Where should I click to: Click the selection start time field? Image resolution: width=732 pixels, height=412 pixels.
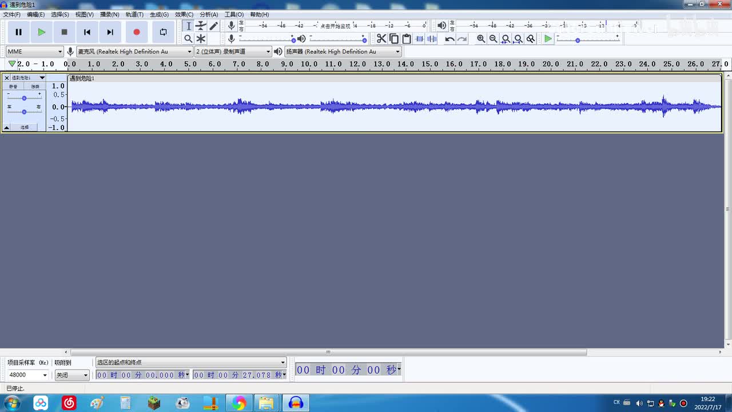[x=143, y=375]
